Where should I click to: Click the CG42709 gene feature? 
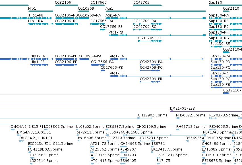point(148,5)
